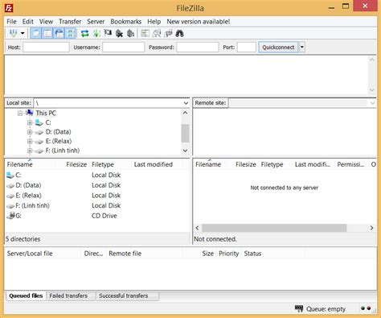Toggle synchronized browsing icon
The height and width of the screenshot is (318, 381).
[x=168, y=33]
